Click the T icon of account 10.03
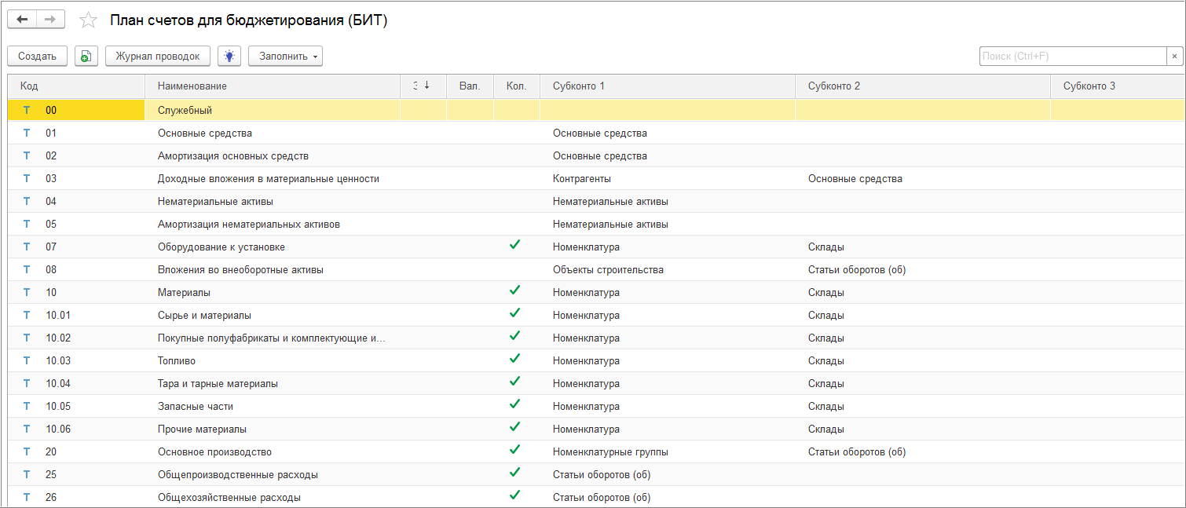Screen dimensions: 1186x508 click(27, 361)
